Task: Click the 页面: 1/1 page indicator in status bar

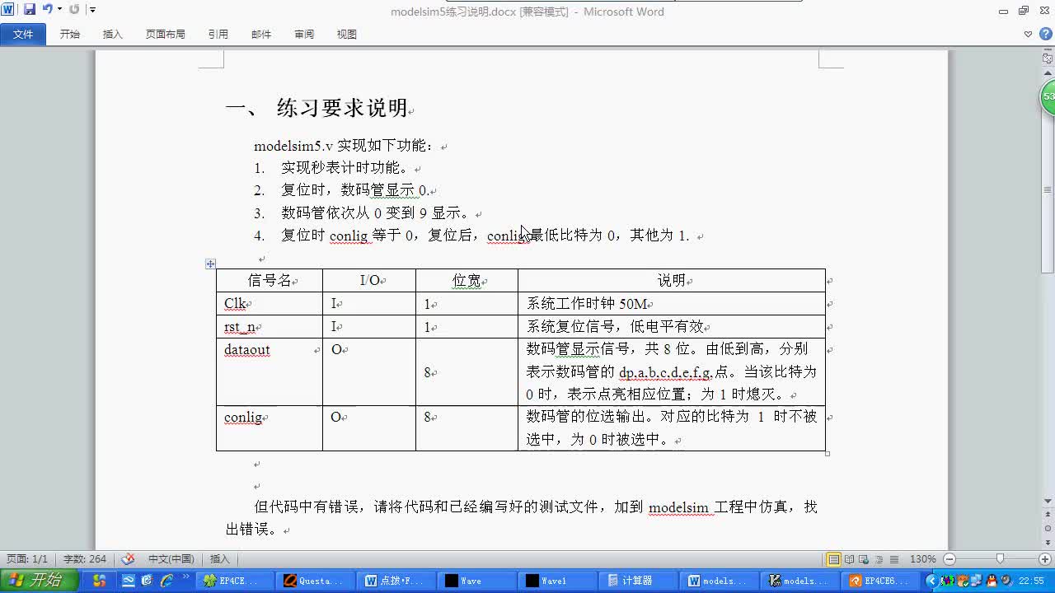Action: [27, 559]
